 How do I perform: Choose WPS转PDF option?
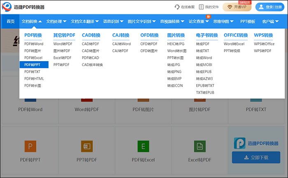coord(262,51)
